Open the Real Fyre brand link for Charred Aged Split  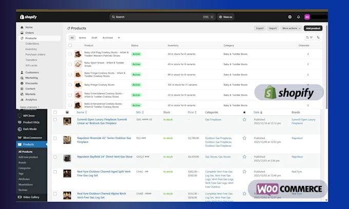coord(297,172)
